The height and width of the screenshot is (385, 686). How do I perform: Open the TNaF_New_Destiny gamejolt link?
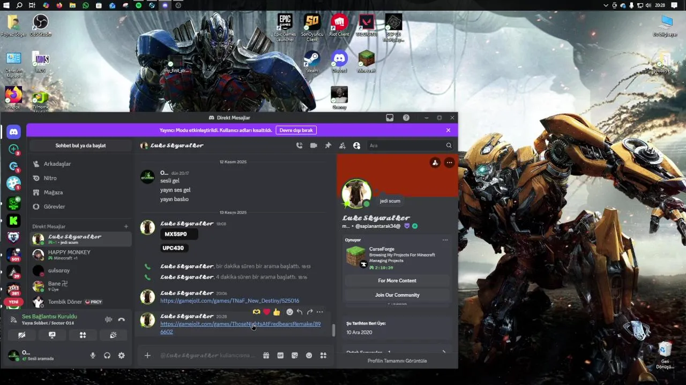(230, 301)
